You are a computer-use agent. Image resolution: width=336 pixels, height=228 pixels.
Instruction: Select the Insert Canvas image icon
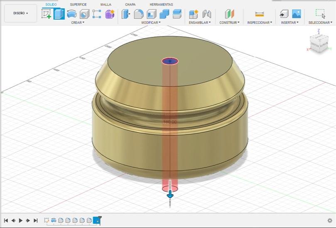(297, 14)
